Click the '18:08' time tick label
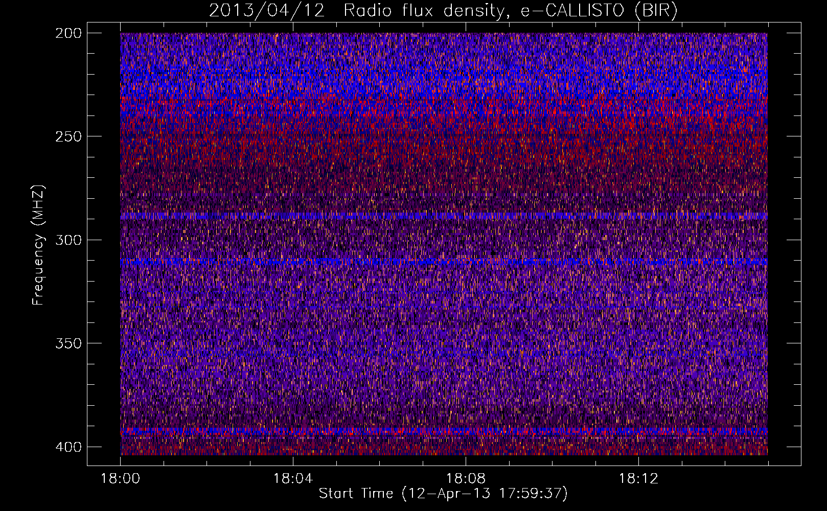Image resolution: width=827 pixels, height=511 pixels. point(466,479)
